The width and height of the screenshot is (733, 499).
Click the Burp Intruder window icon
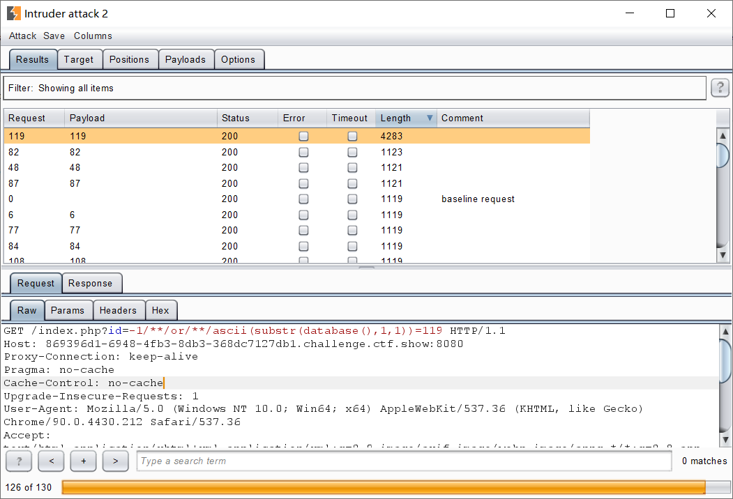13,13
